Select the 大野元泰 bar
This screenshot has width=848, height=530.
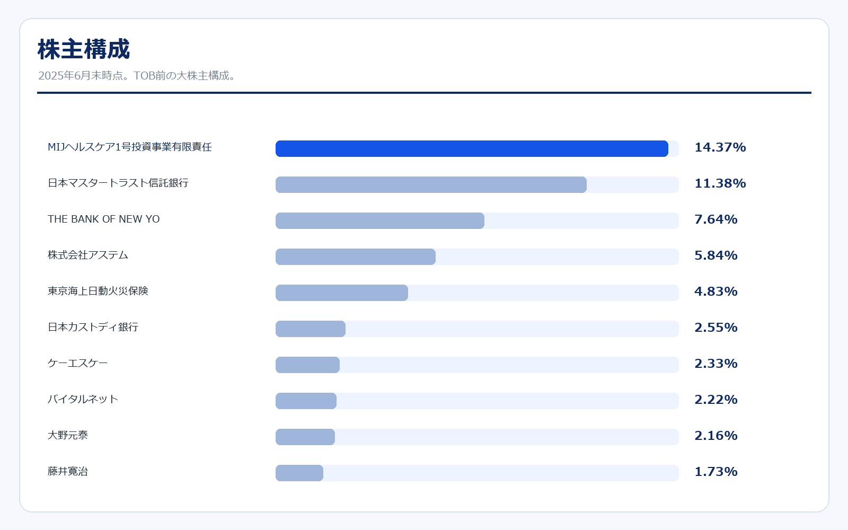pos(305,437)
